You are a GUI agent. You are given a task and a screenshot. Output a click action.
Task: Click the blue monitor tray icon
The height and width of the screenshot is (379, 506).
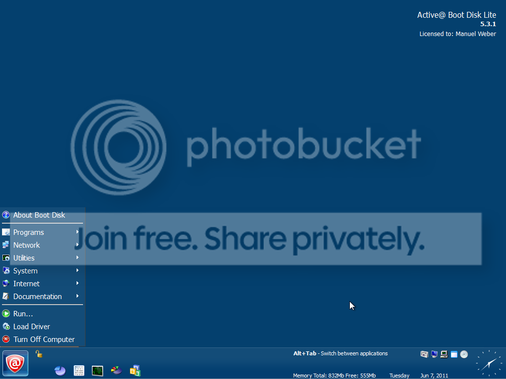coord(434,354)
